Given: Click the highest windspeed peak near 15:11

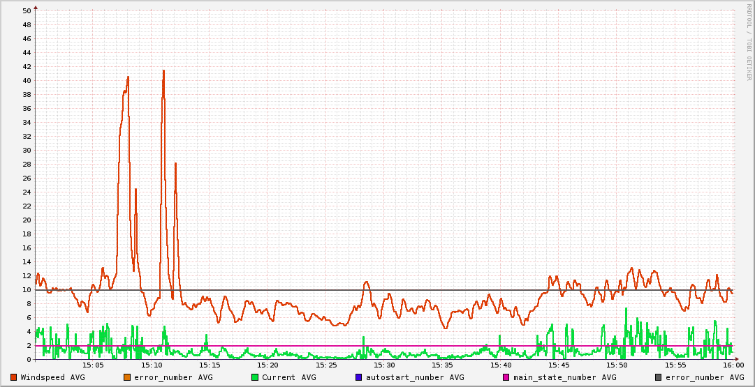Looking at the screenshot, I should 163,70.
